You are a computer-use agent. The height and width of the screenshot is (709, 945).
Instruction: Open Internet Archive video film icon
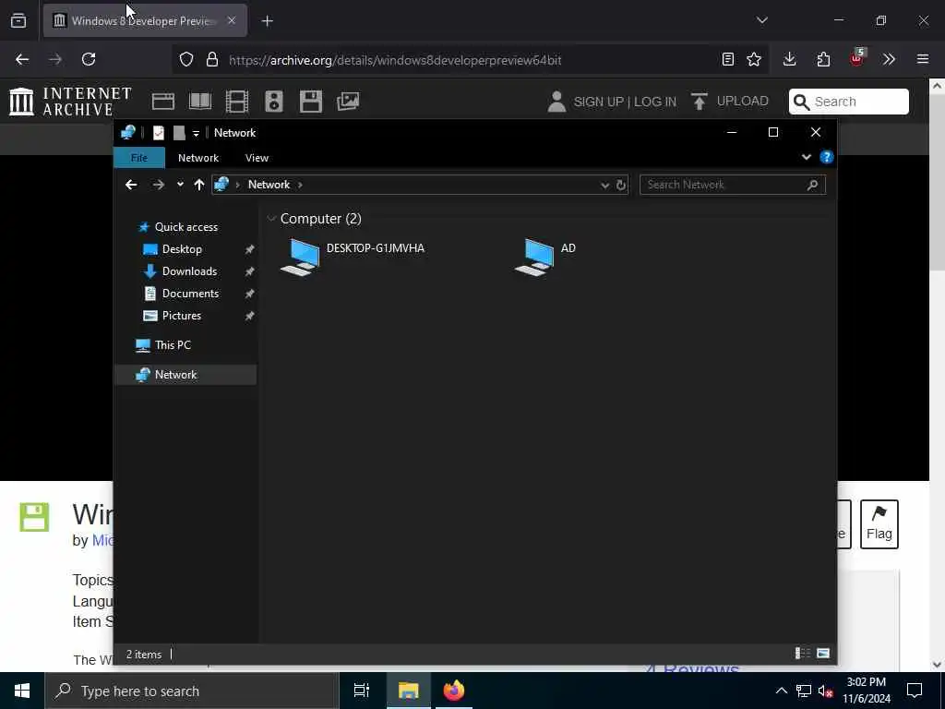(237, 102)
